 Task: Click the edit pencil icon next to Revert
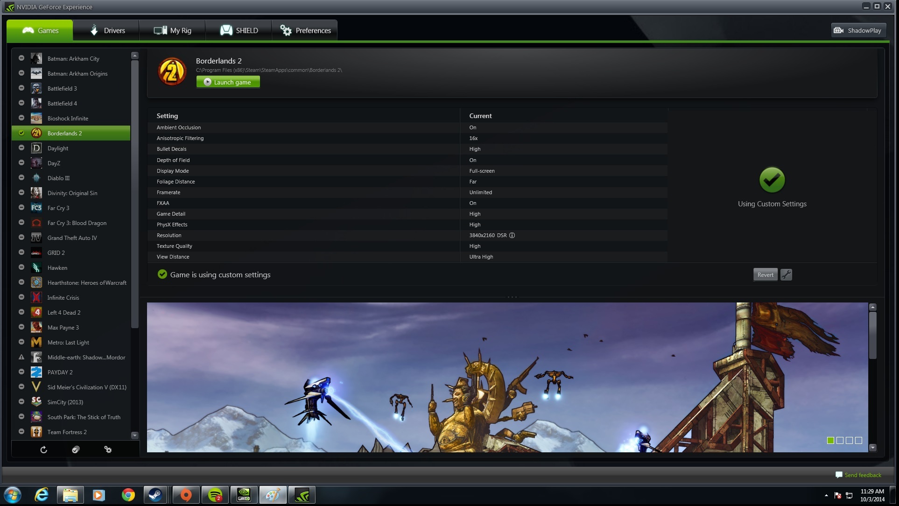tap(787, 274)
